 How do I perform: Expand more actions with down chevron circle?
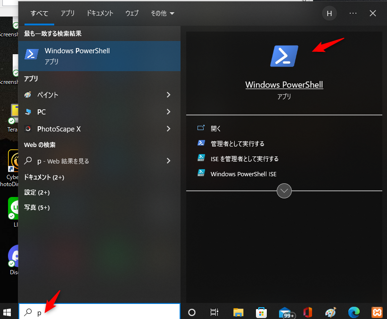(x=284, y=191)
